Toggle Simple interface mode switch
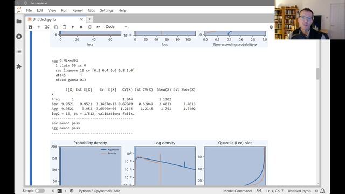345x194 pixels. click(40, 191)
